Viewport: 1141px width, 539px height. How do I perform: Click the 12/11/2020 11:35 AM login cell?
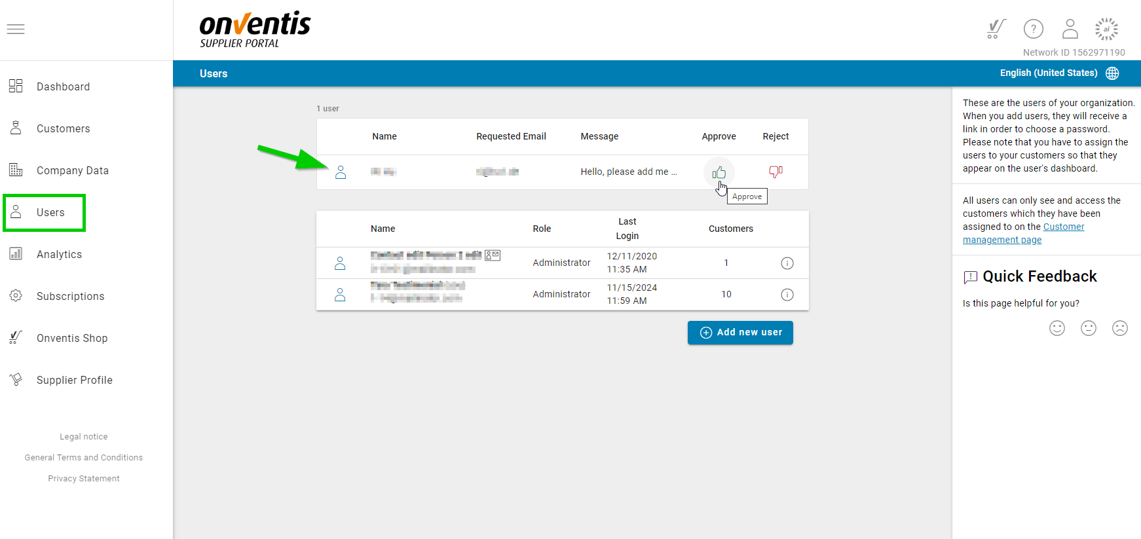pyautogui.click(x=631, y=263)
